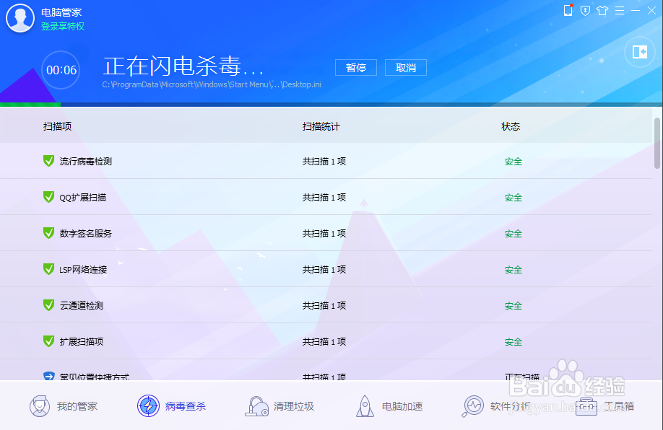663x430 pixels.
Task: Click 安全 status of 数字签名服务
Action: (x=513, y=233)
